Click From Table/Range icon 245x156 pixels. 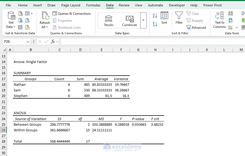[x=20, y=27]
